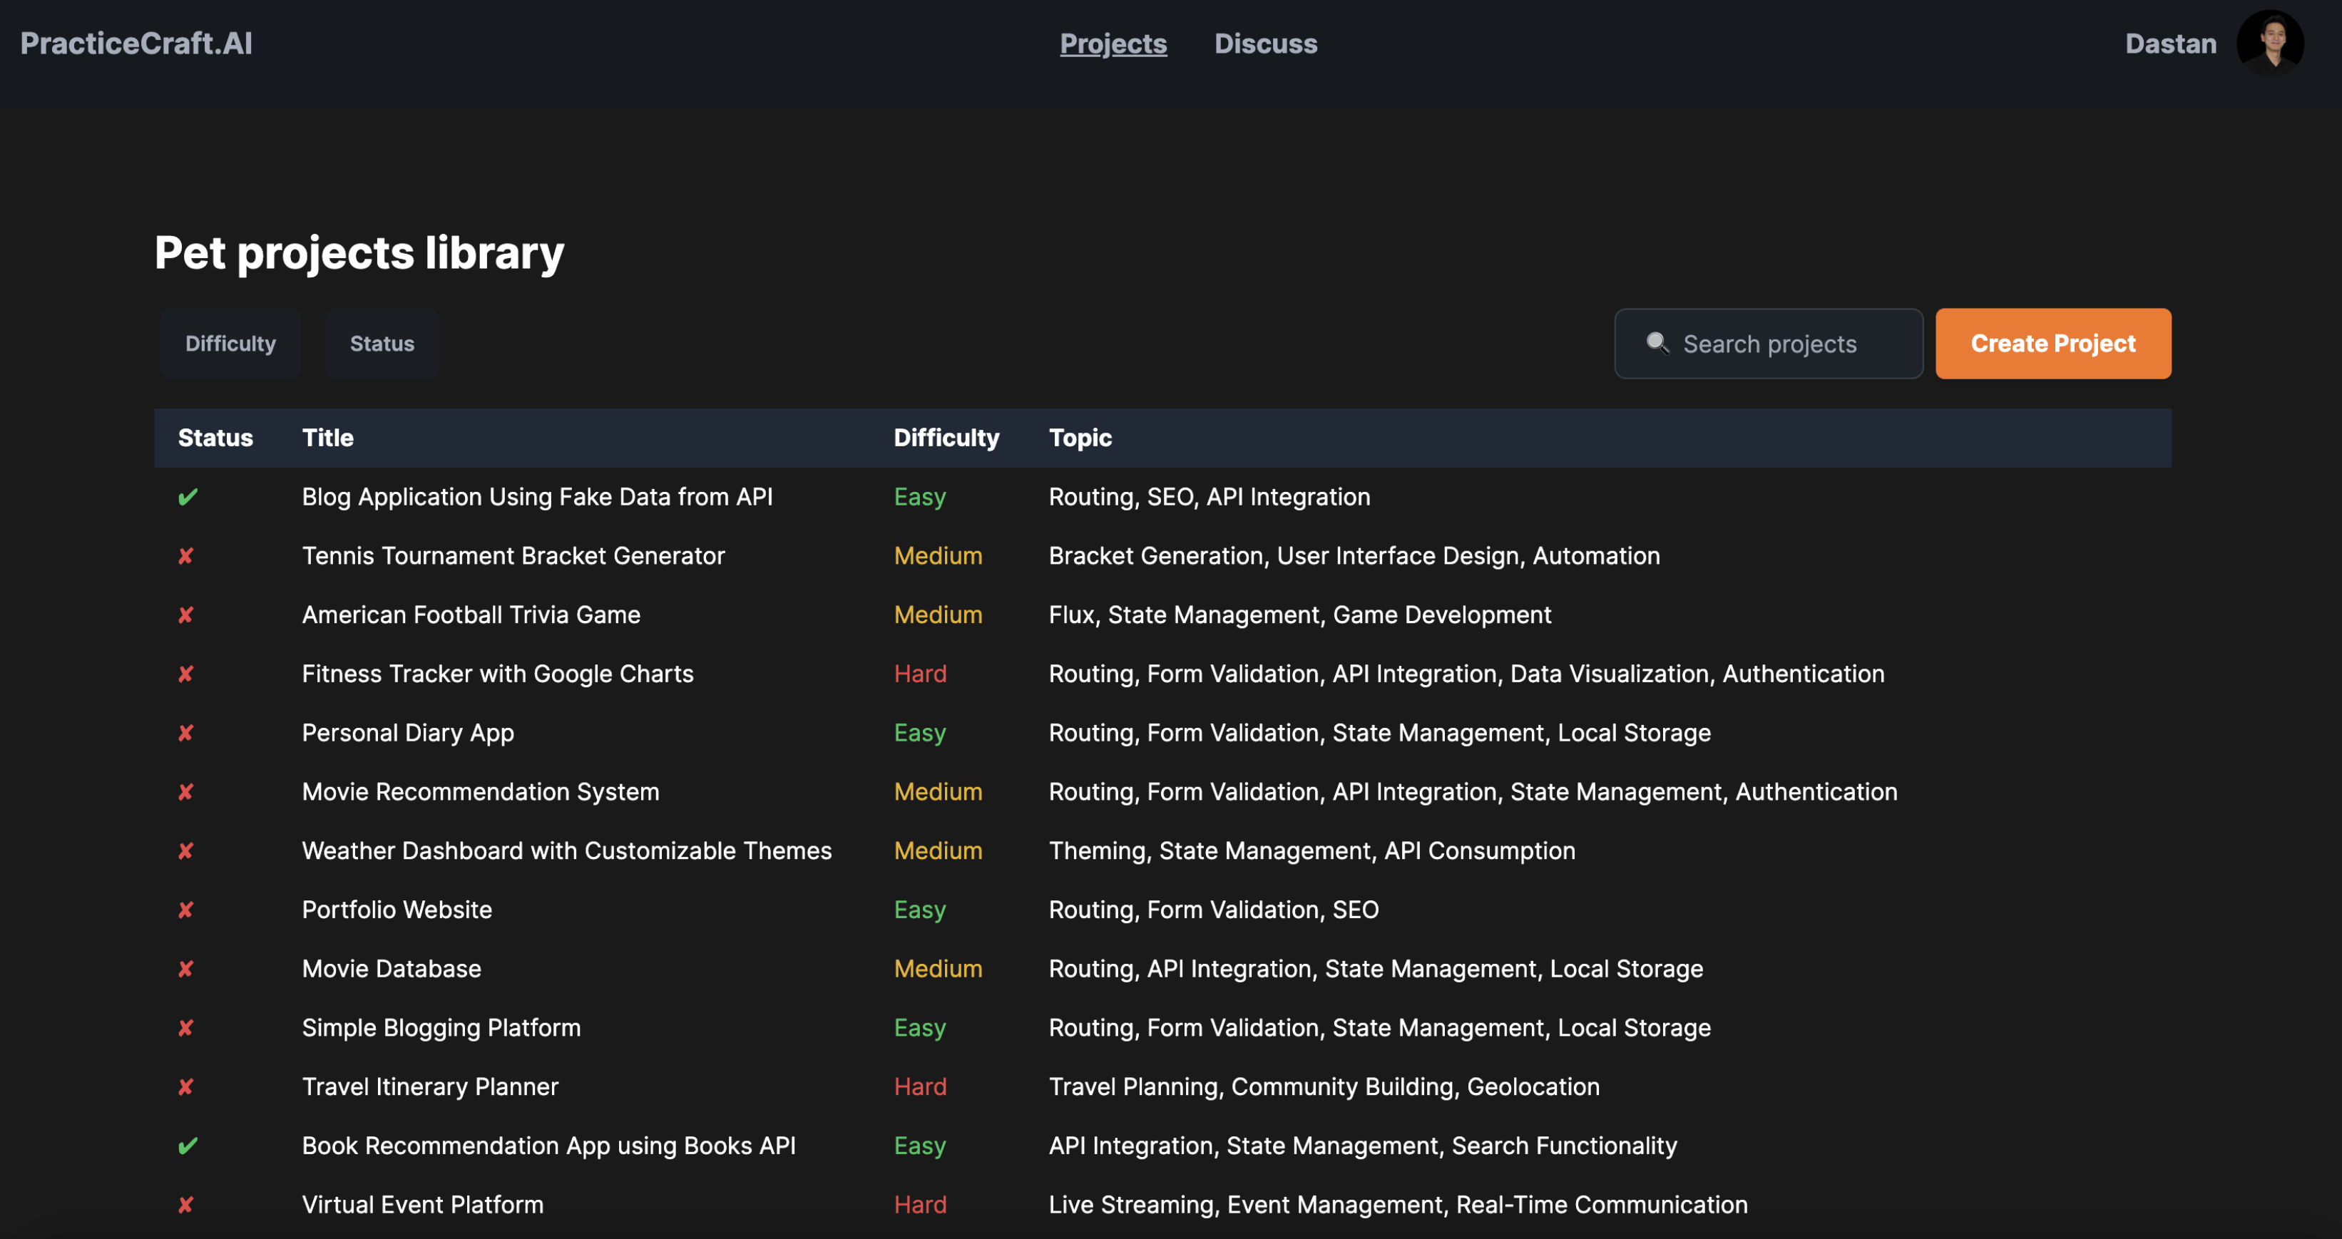Open the Dastan profile avatar
The width and height of the screenshot is (2342, 1239).
[x=2269, y=43]
